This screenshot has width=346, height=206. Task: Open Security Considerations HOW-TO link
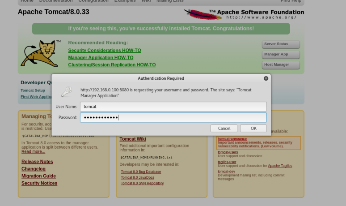pyautogui.click(x=105, y=51)
